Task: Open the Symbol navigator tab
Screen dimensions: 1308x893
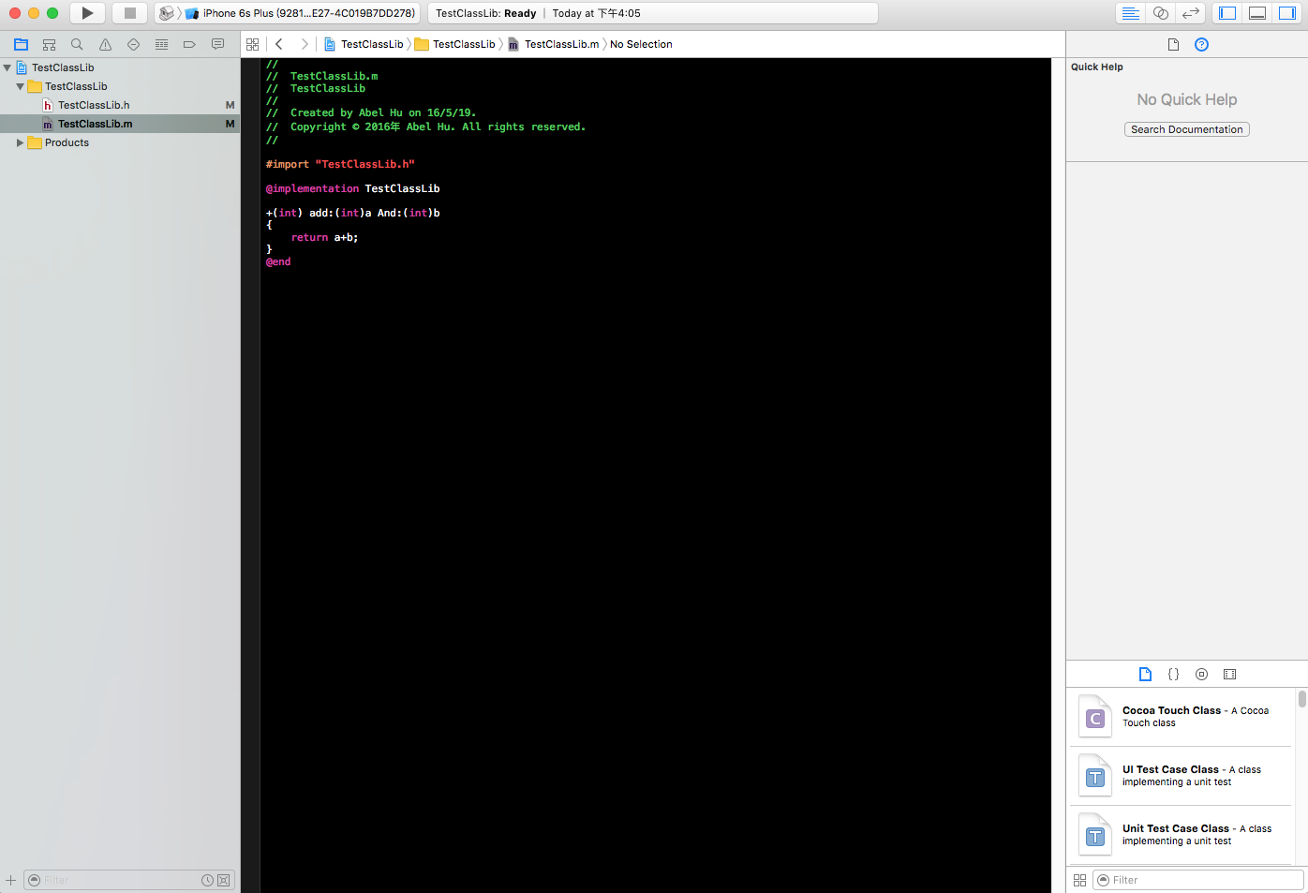Action: (49, 44)
